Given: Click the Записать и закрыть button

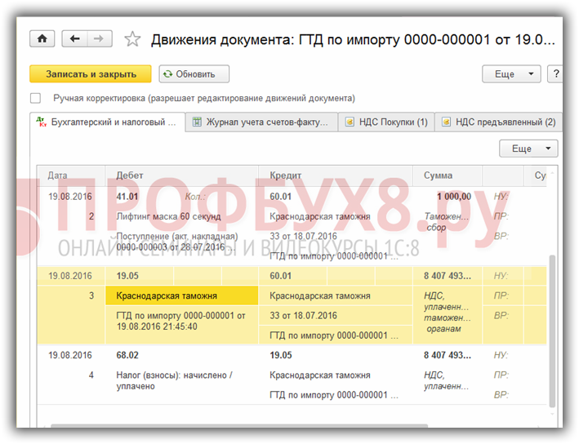Looking at the screenshot, I should [x=91, y=74].
